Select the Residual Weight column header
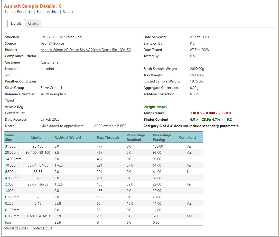This screenshot has height=237, width=280. (68, 138)
